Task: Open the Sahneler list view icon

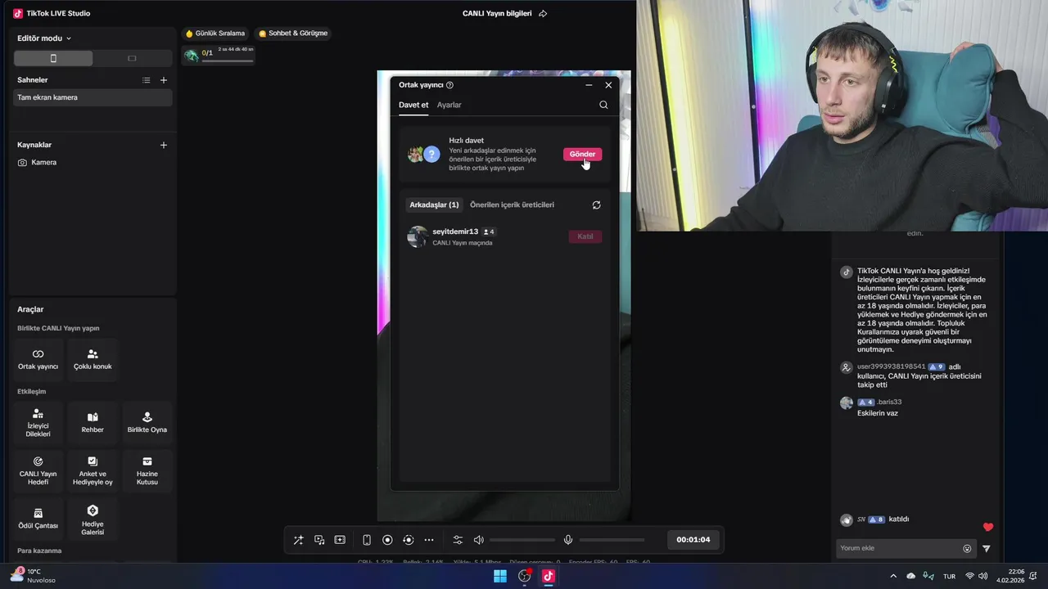Action: (146, 80)
